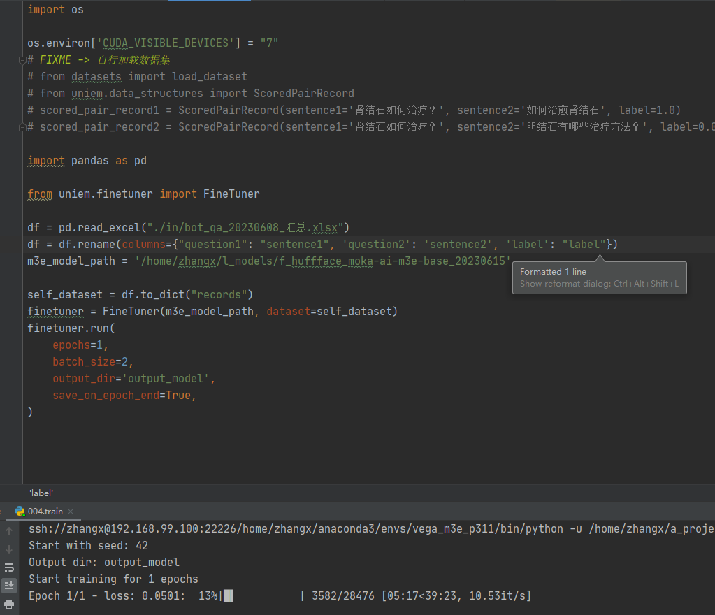Click the underlined xlsx filename in read_excel
The width and height of the screenshot is (715, 615).
pos(325,227)
